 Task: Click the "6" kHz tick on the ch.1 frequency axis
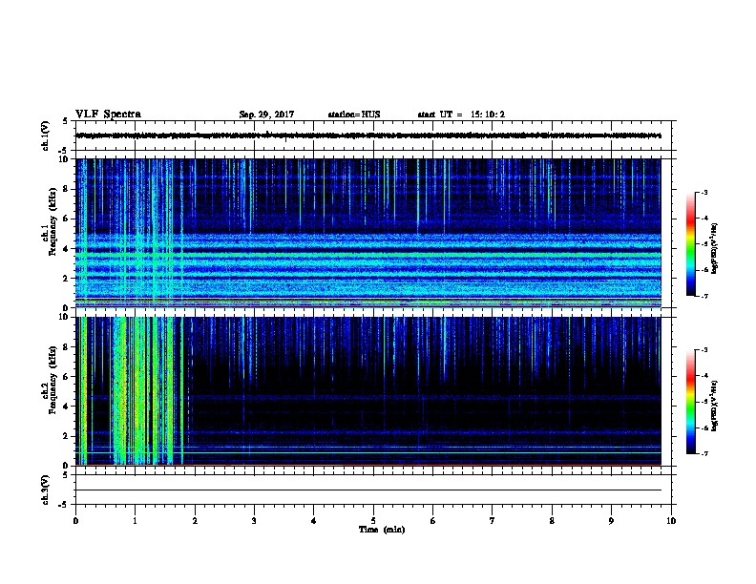coord(66,219)
